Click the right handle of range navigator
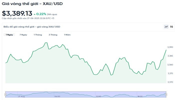This screenshot has width=175, height=100. [x=166, y=94]
